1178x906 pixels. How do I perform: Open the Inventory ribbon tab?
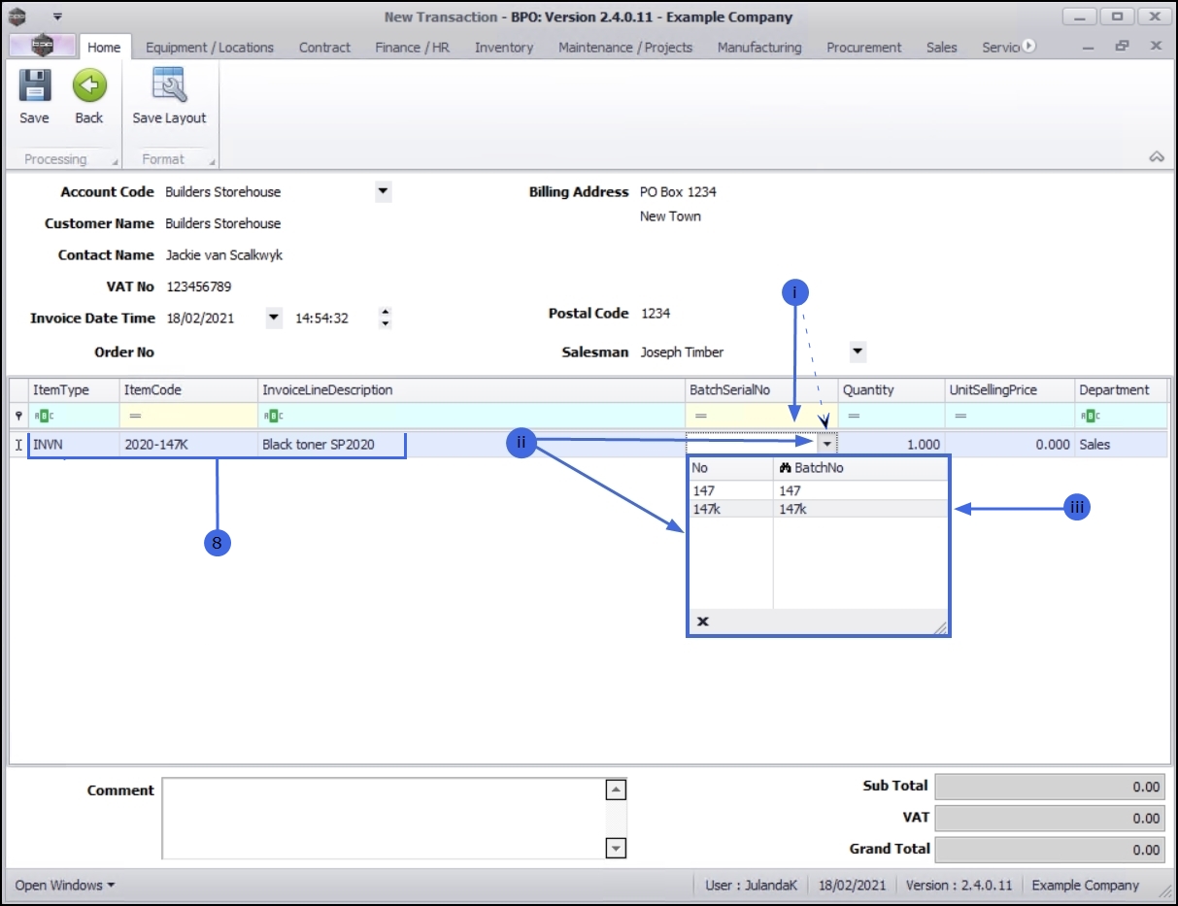(x=503, y=47)
